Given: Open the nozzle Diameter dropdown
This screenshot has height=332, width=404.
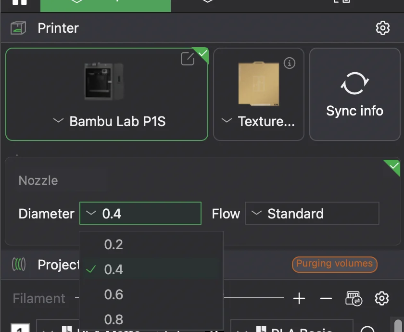Looking at the screenshot, I should tap(140, 213).
